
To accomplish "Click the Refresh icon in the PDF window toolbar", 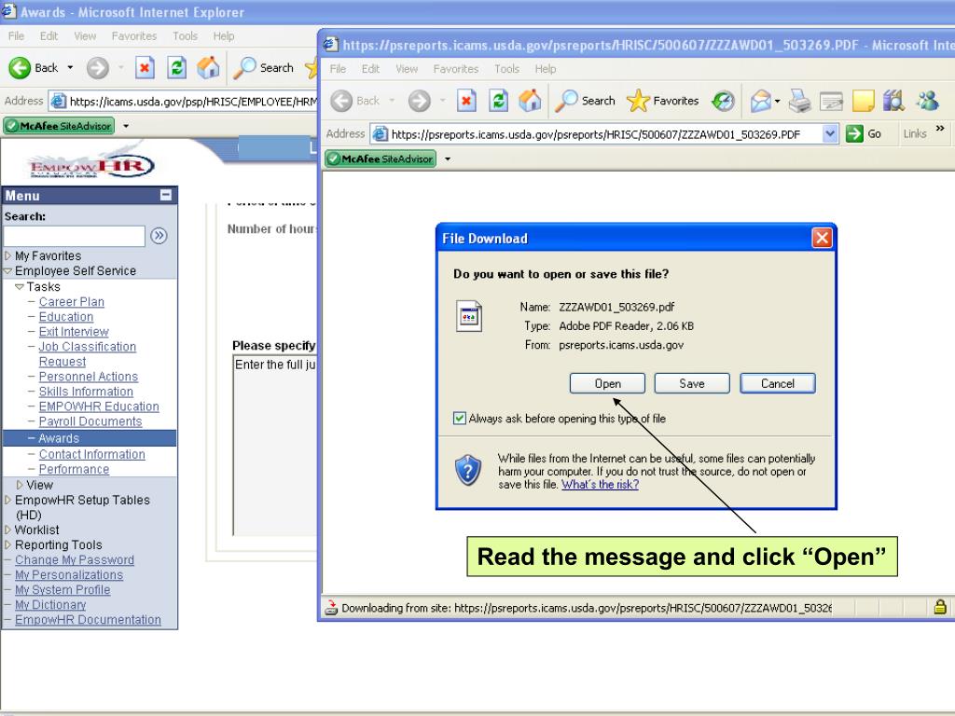I will click(498, 101).
